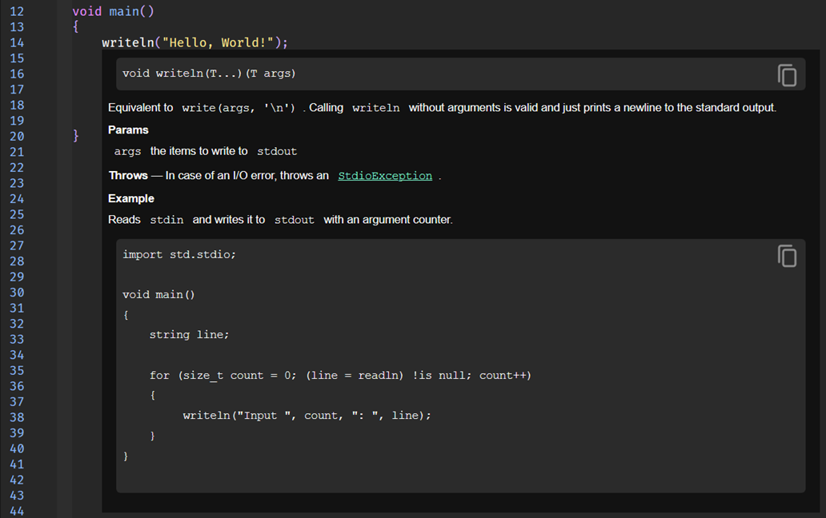Click the "args" parameter name under Params
This screenshot has height=518, width=826.
(127, 152)
